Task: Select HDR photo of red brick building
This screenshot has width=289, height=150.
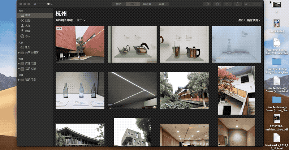Action: [x=80, y=44]
